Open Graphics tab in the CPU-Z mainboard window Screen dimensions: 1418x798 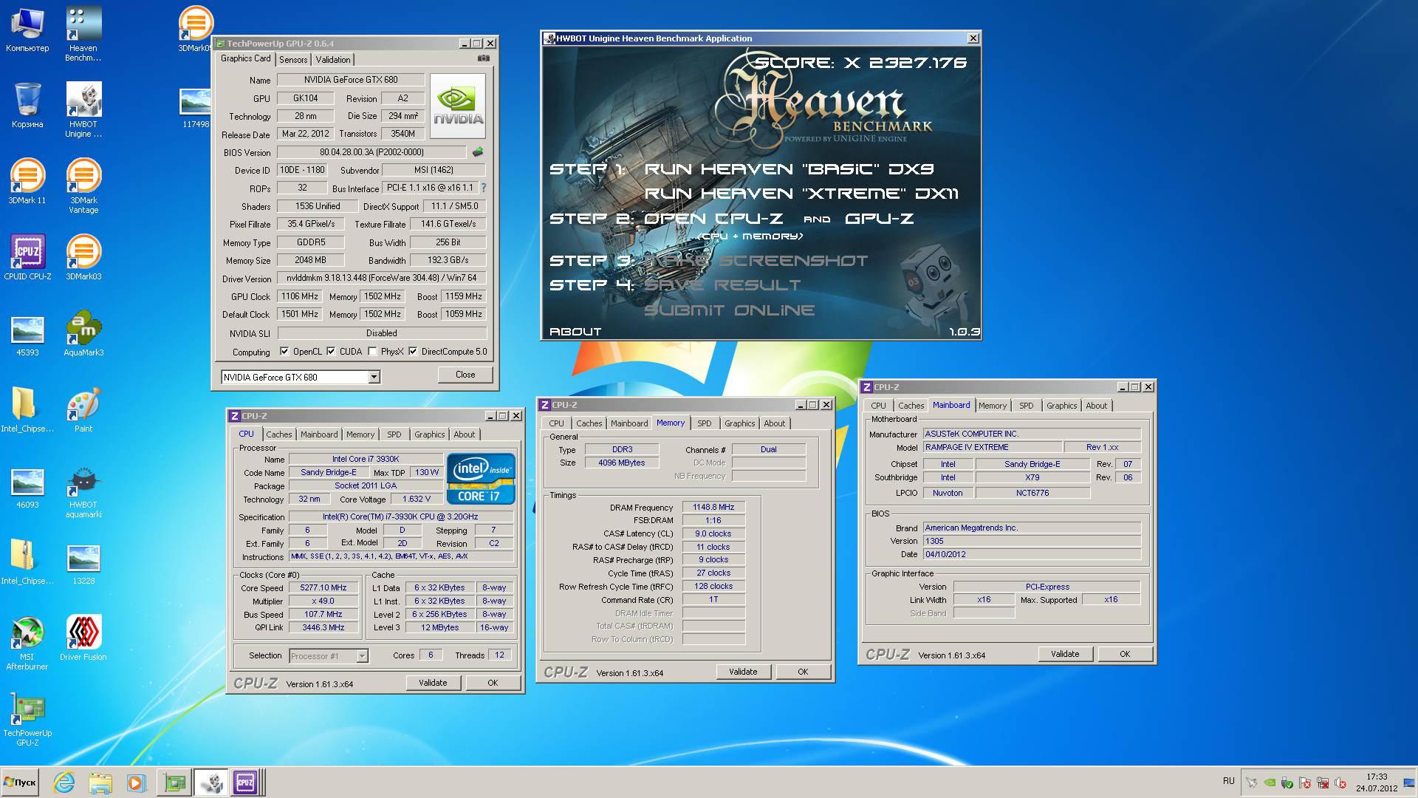click(1061, 406)
